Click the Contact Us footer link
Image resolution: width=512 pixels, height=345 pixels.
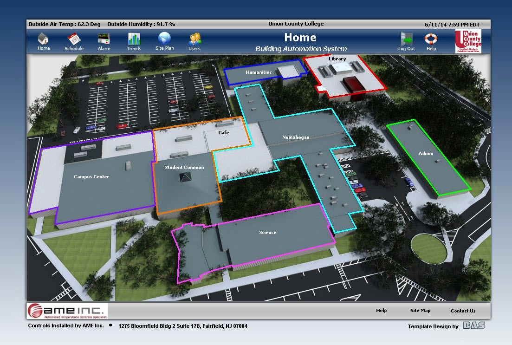[x=463, y=311]
